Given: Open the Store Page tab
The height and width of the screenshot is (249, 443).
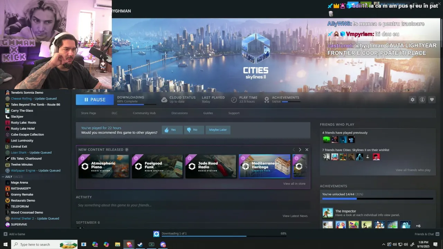Looking at the screenshot, I should point(88,113).
